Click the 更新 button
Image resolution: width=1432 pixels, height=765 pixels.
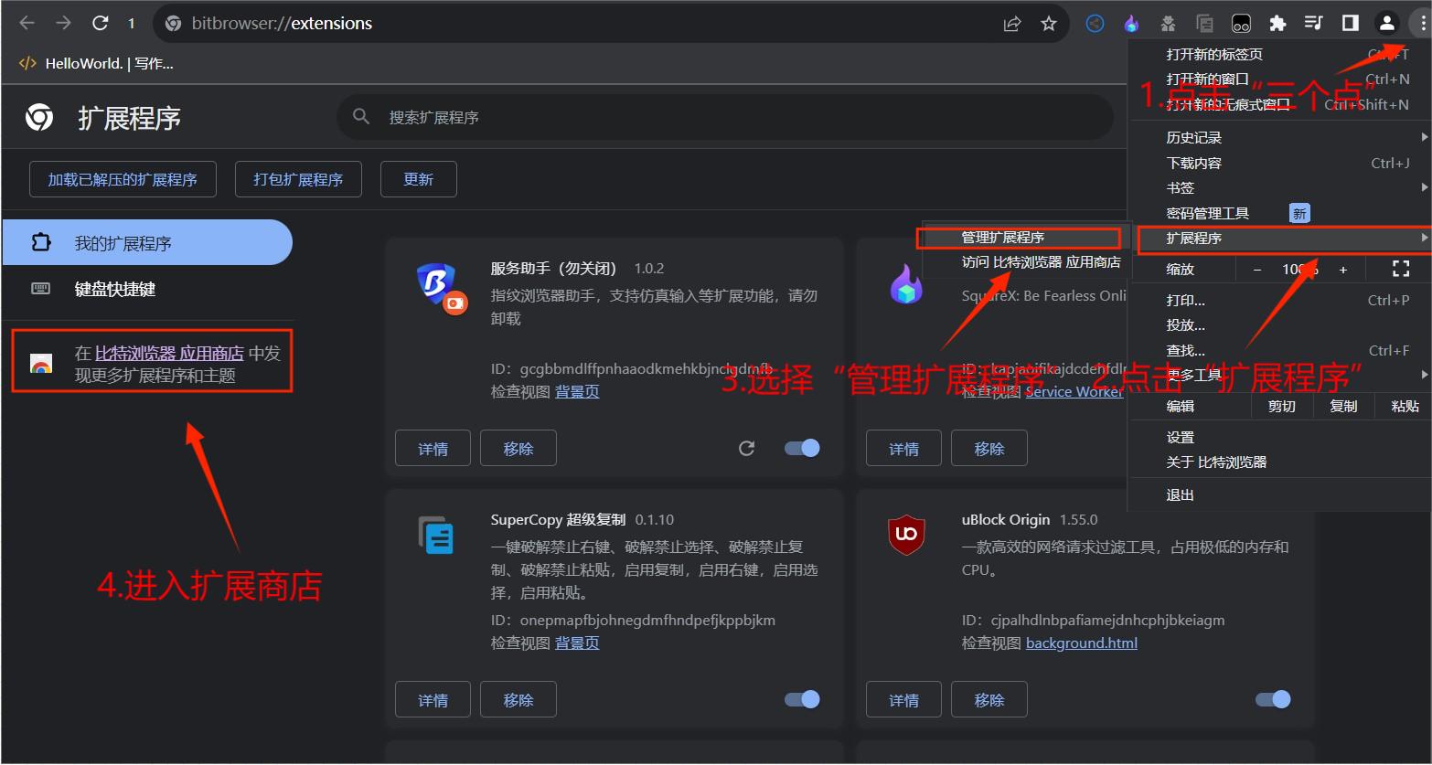tap(418, 179)
